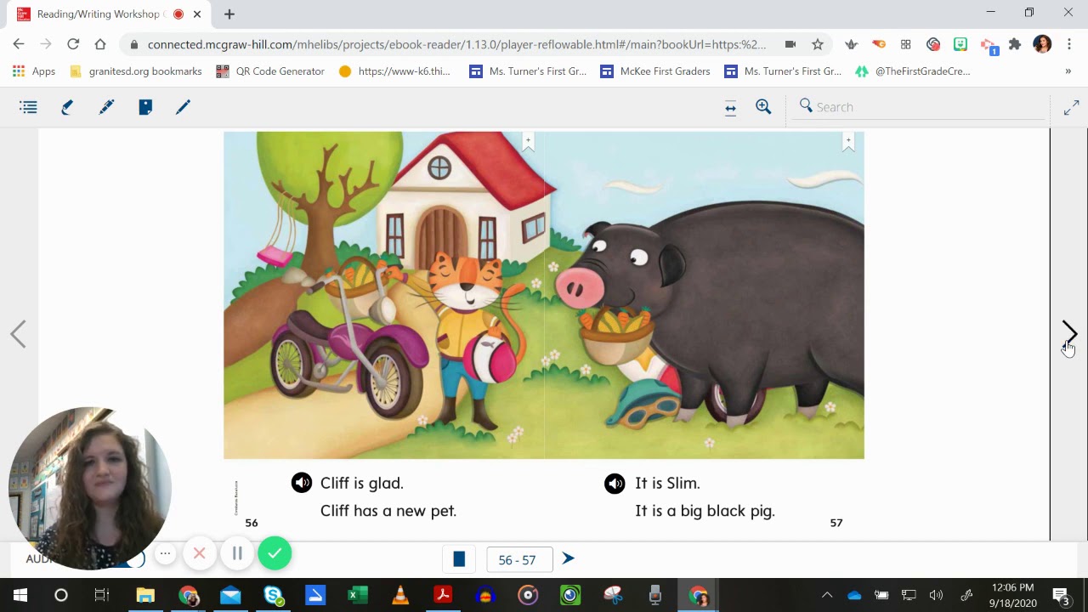Open the browser home page

(x=100, y=44)
